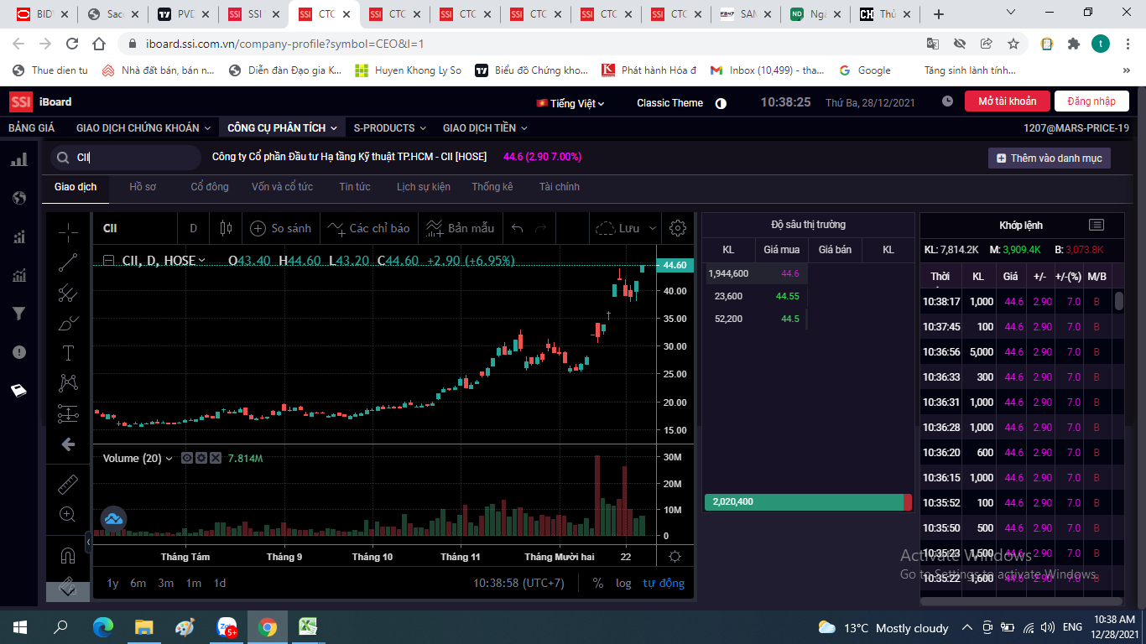Open the Tin tức tab
Image resolution: width=1146 pixels, height=644 pixels.
coord(355,187)
